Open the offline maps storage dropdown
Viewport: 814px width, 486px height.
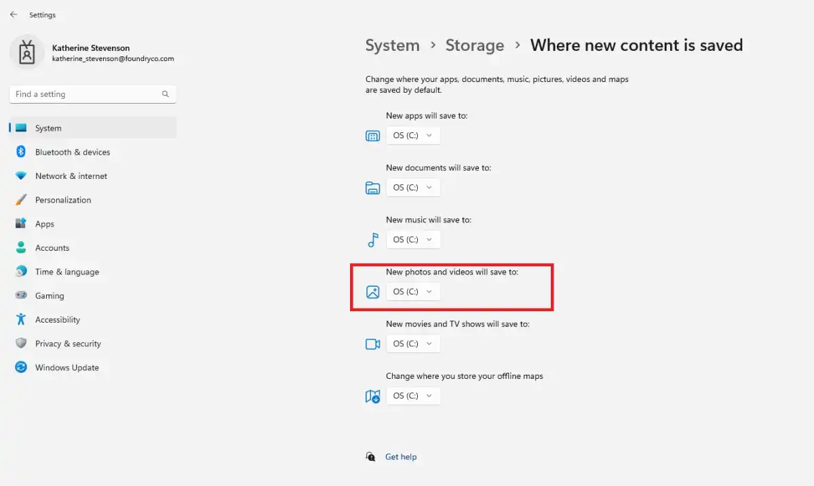point(413,396)
